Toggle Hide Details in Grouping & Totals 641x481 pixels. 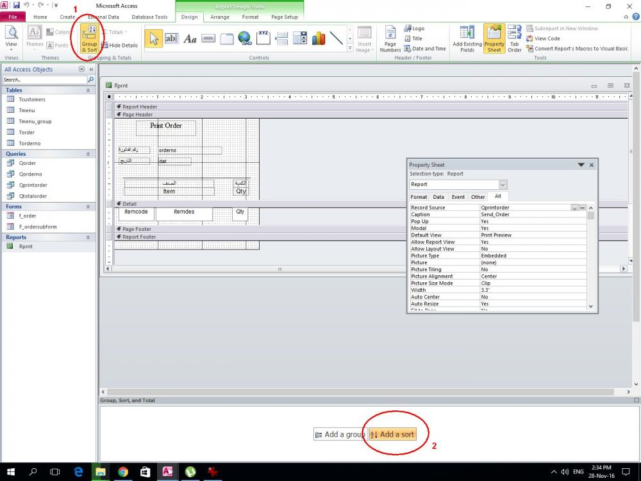pos(119,46)
